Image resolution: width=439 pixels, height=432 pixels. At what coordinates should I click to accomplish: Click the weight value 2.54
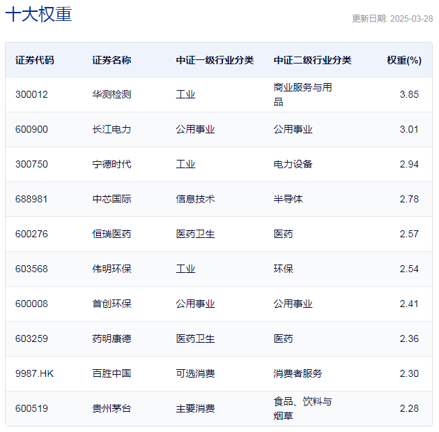pyautogui.click(x=409, y=269)
